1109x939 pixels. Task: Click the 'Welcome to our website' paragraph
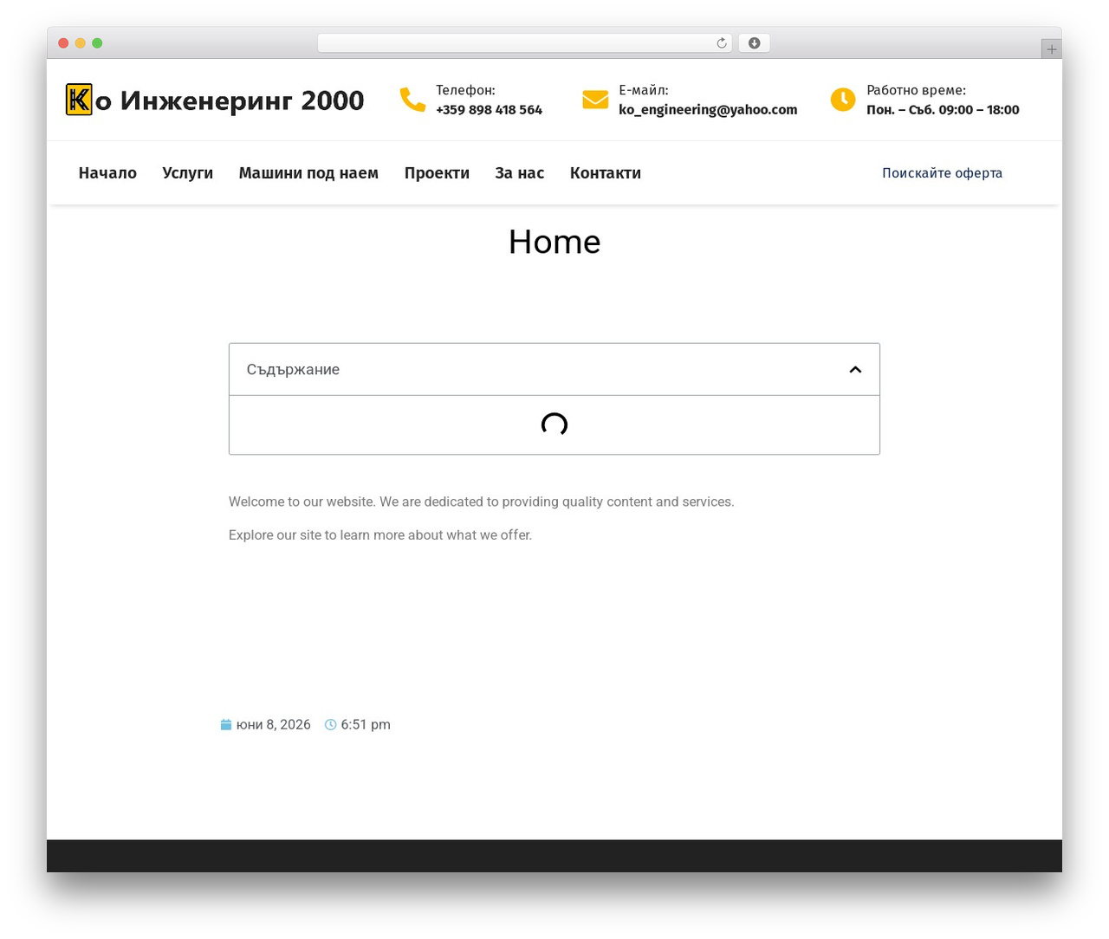pyautogui.click(x=481, y=502)
